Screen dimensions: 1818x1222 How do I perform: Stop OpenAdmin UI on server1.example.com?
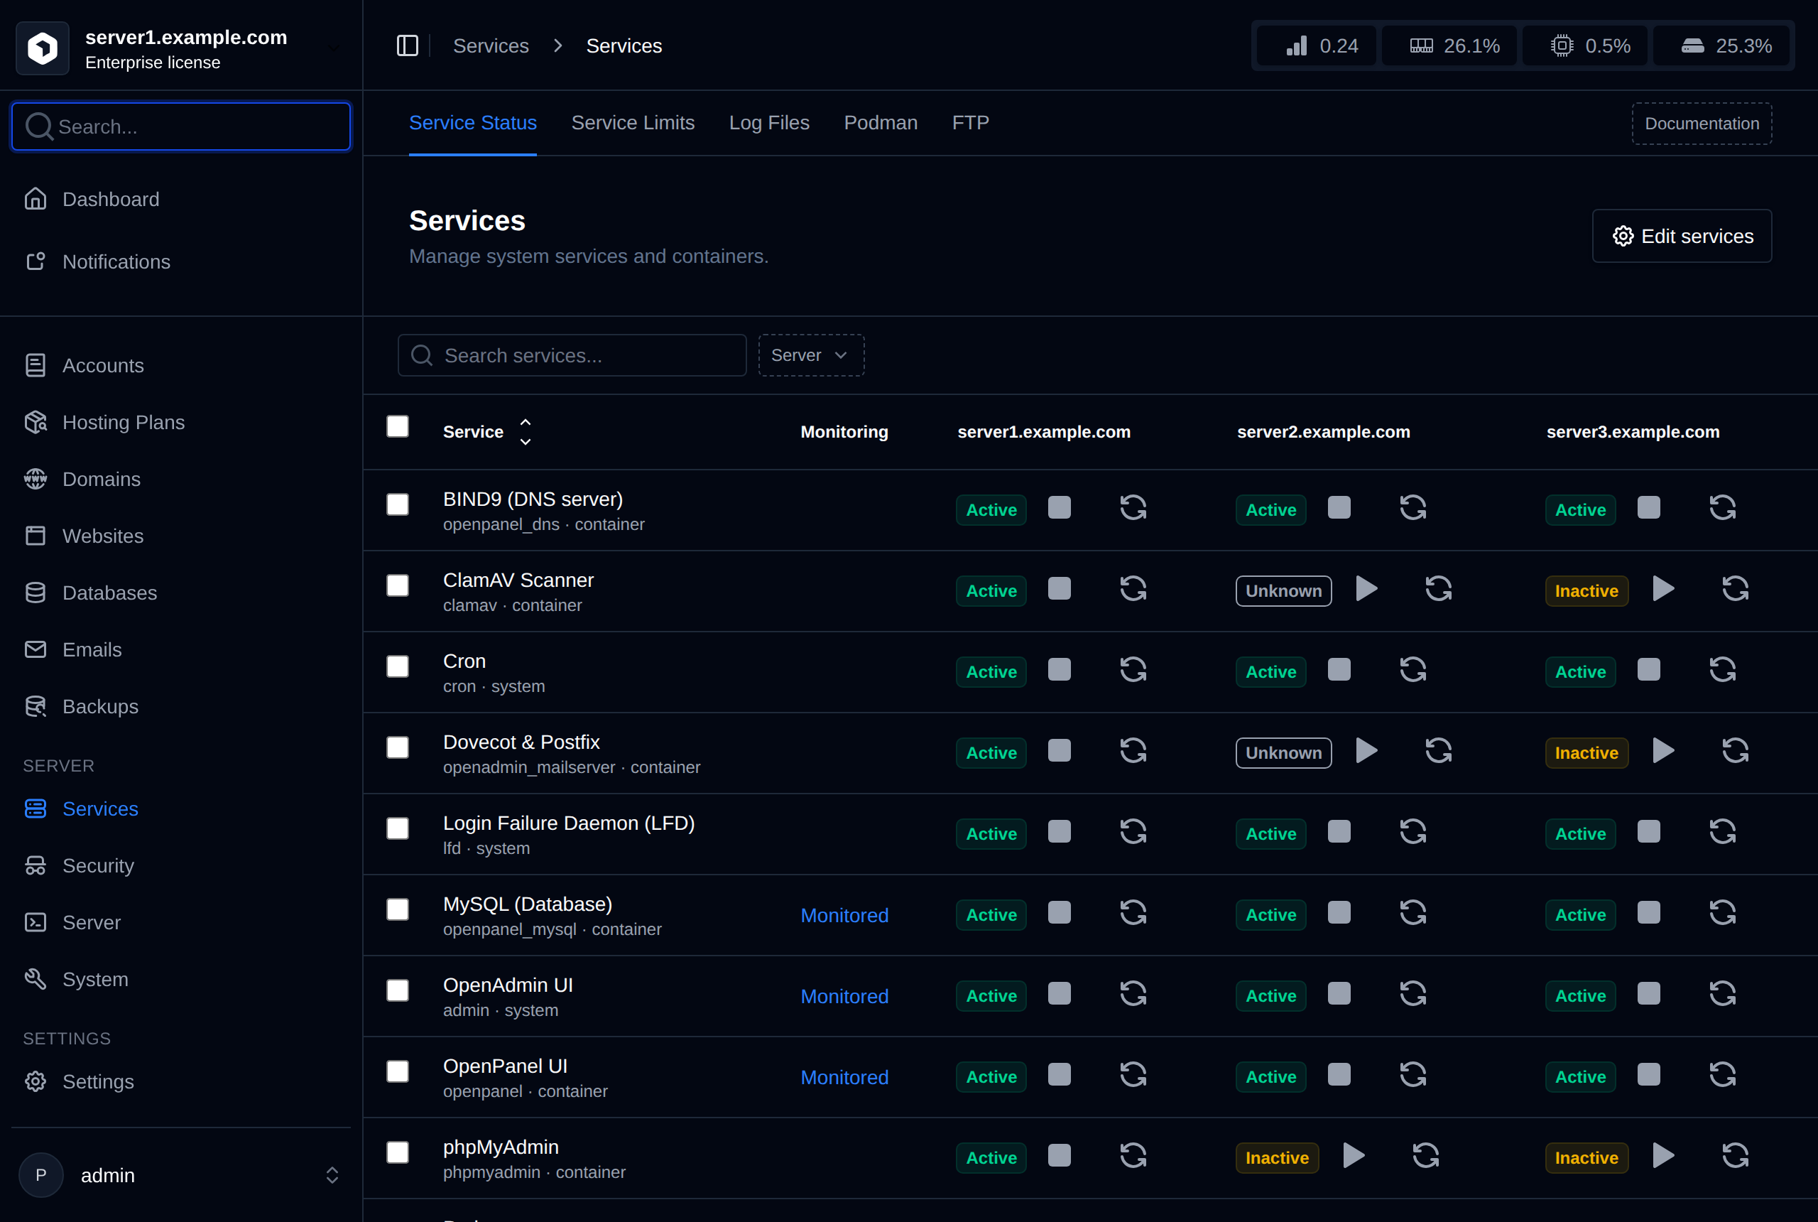click(x=1060, y=994)
